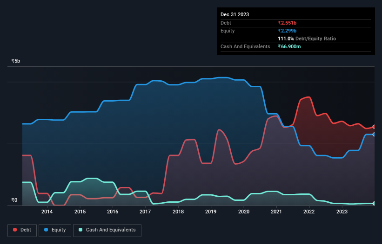The width and height of the screenshot is (382, 244).
Task: Select the red Debt endpoint marker on chart
Action: click(x=374, y=127)
